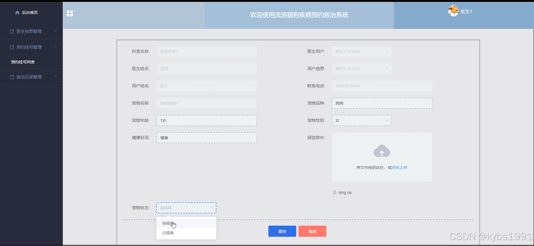Open the 宠物性别 dropdown
This screenshot has height=246, width=534.
361,121
